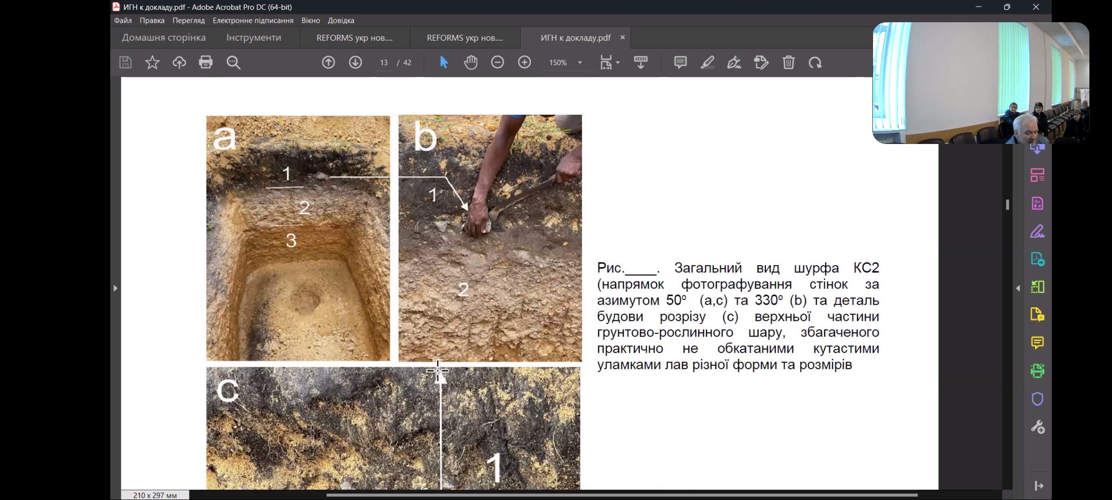Image resolution: width=1112 pixels, height=500 pixels.
Task: Go to previous page arrow
Action: (329, 62)
